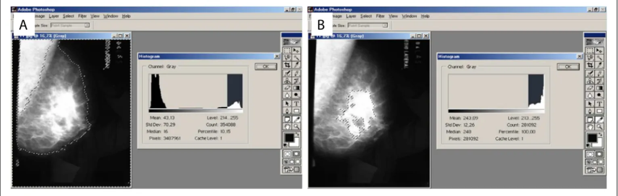Click OK in the right Histogram dialog
618x196 pixels.
(568, 67)
